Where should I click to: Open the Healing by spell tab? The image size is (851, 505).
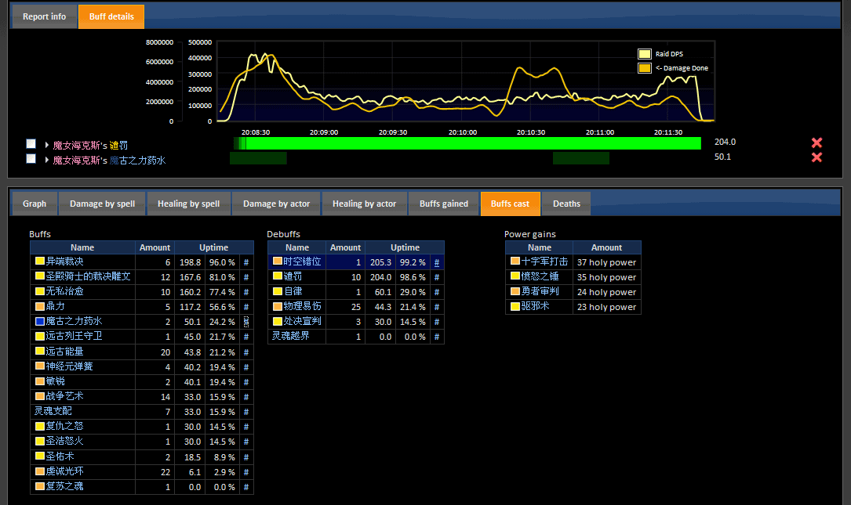188,204
